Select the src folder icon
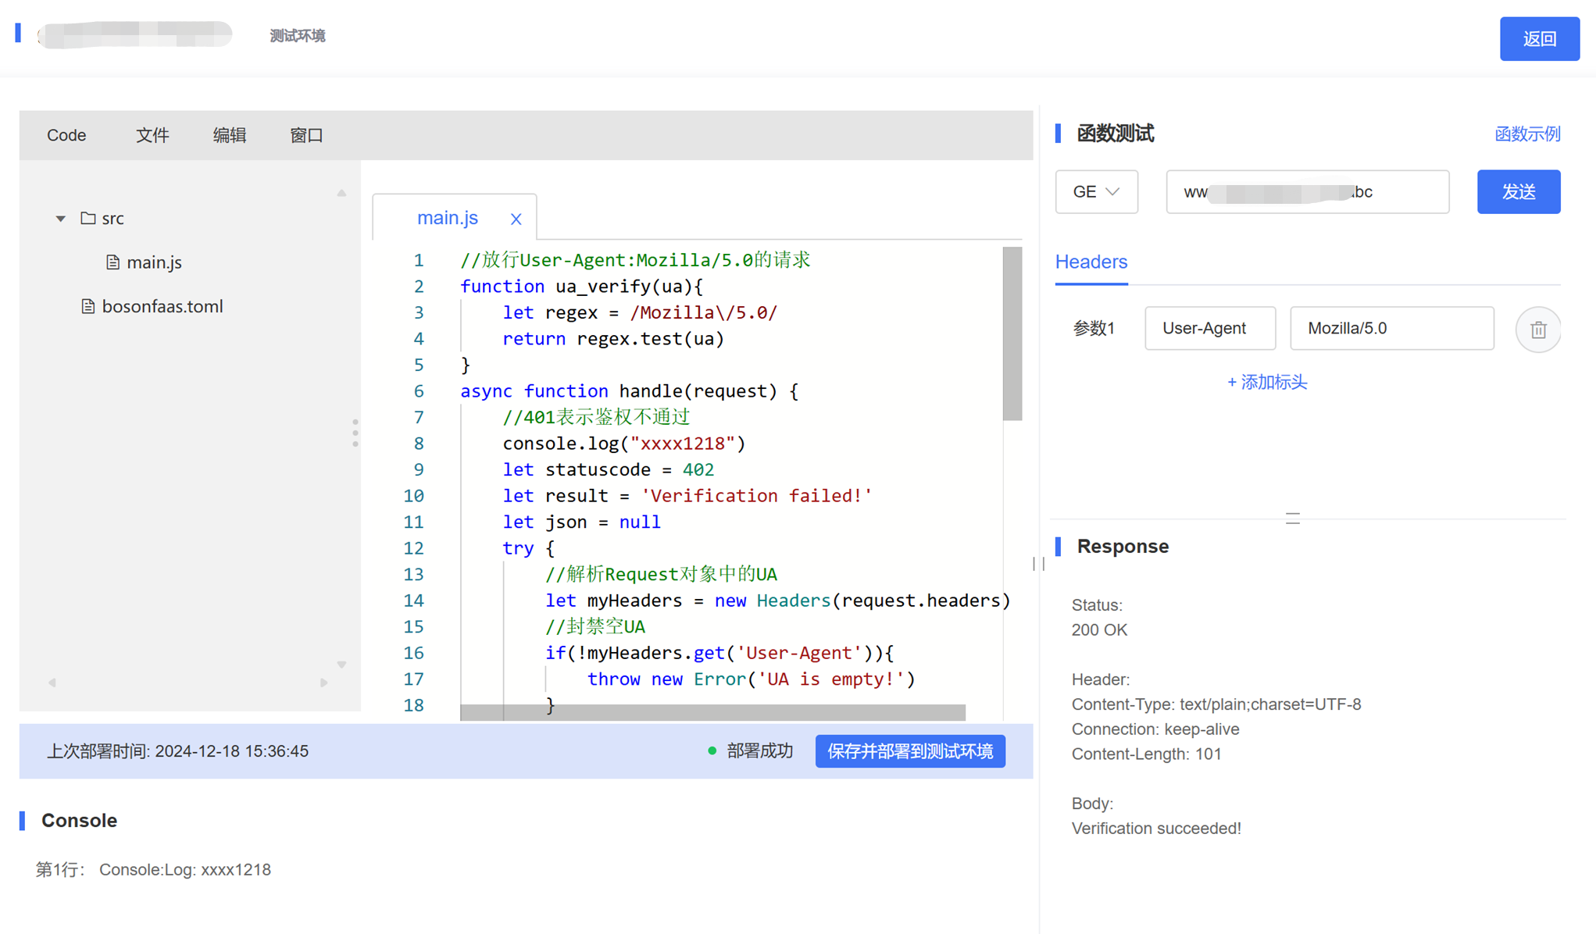Viewport: 1596px width, 934px height. (88, 218)
